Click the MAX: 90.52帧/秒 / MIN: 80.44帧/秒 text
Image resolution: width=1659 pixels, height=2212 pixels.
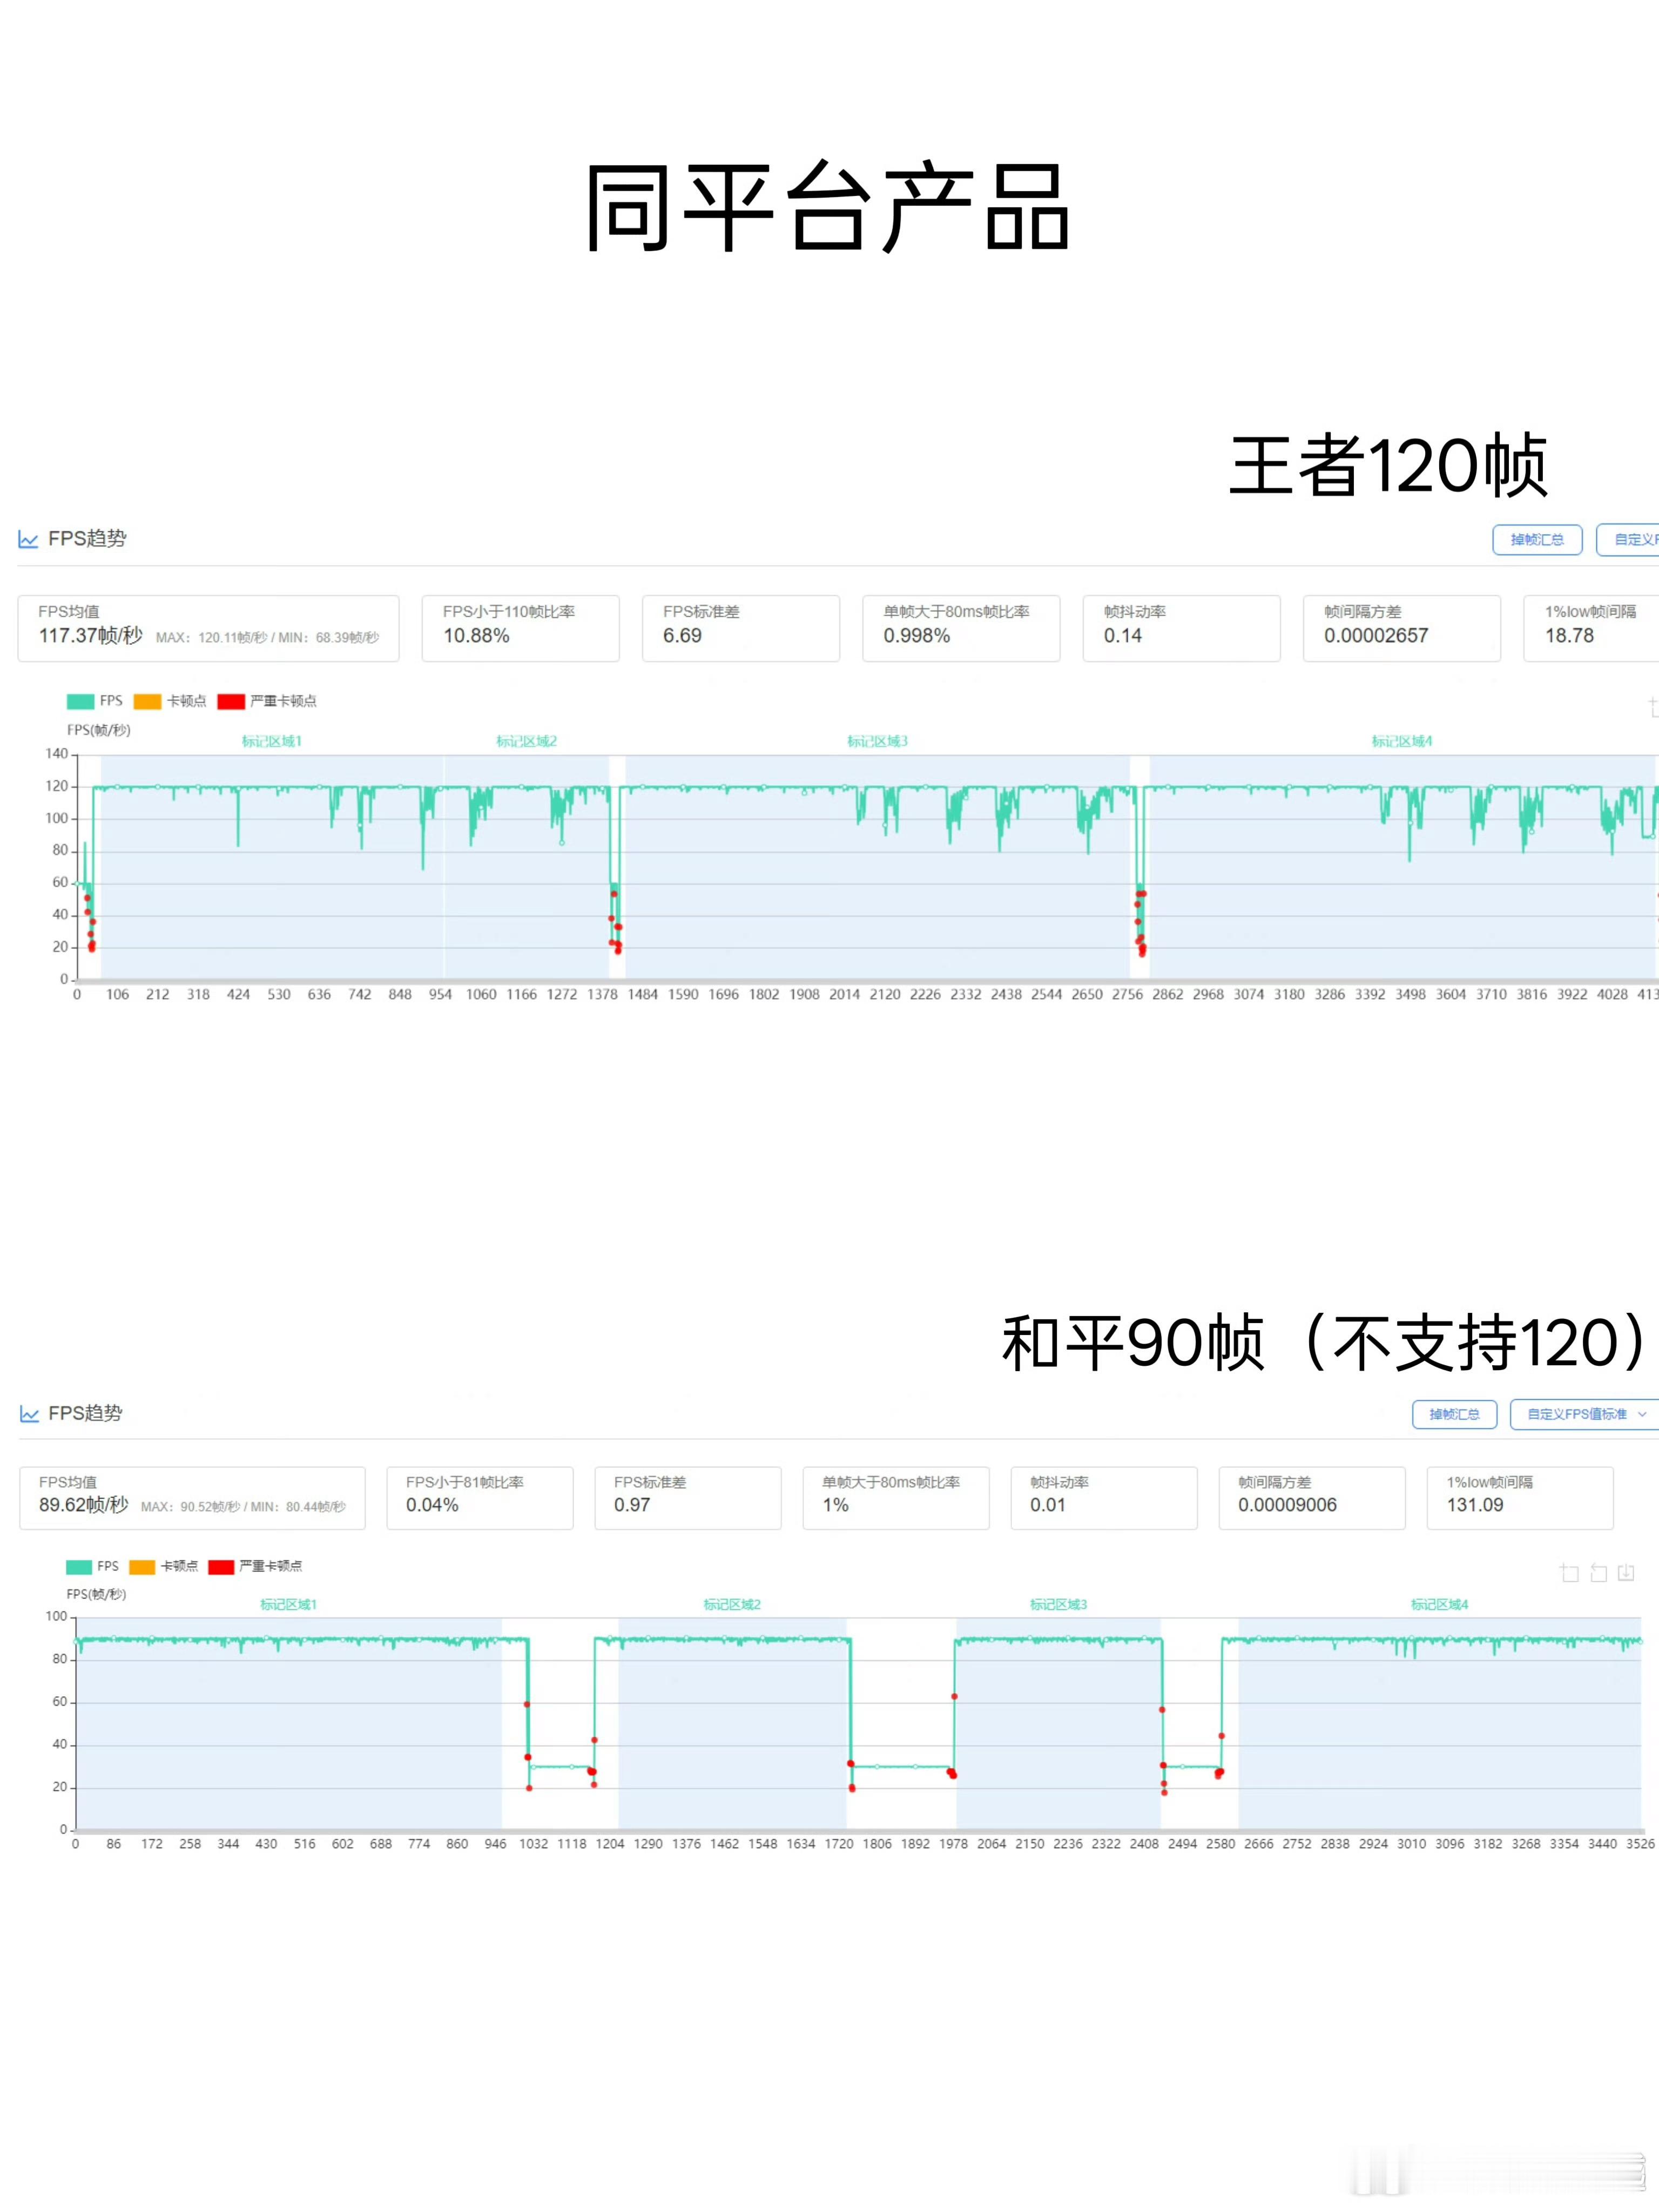point(243,1507)
